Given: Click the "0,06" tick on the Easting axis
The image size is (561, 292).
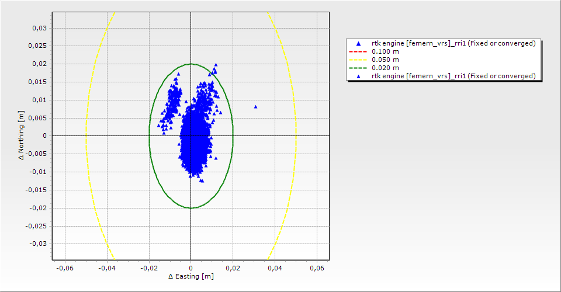Looking at the screenshot, I should [316, 267].
